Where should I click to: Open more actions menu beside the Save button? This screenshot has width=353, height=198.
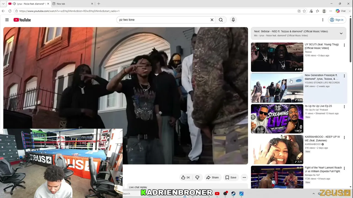tap(244, 177)
